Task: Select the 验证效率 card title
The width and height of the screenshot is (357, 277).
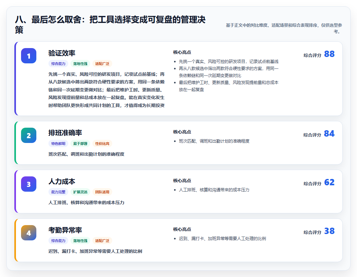Action: (62, 53)
